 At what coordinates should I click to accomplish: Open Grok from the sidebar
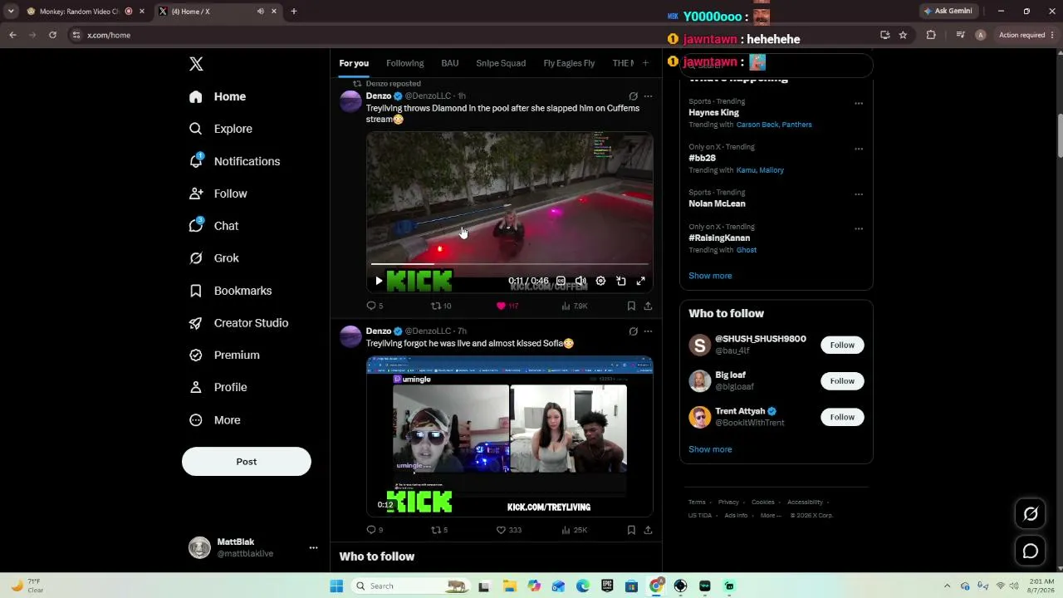tap(214, 258)
